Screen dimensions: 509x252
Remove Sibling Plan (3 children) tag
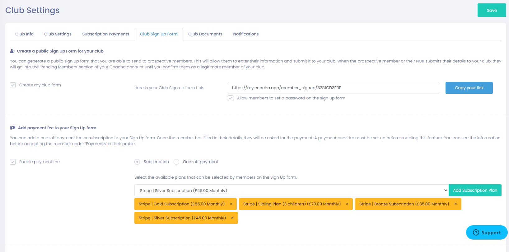[347, 204]
